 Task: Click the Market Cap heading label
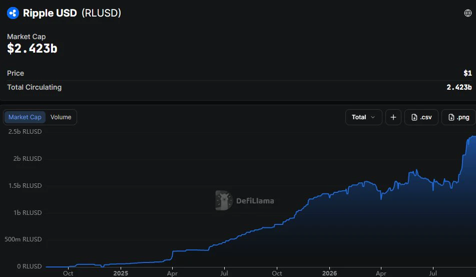tap(27, 37)
